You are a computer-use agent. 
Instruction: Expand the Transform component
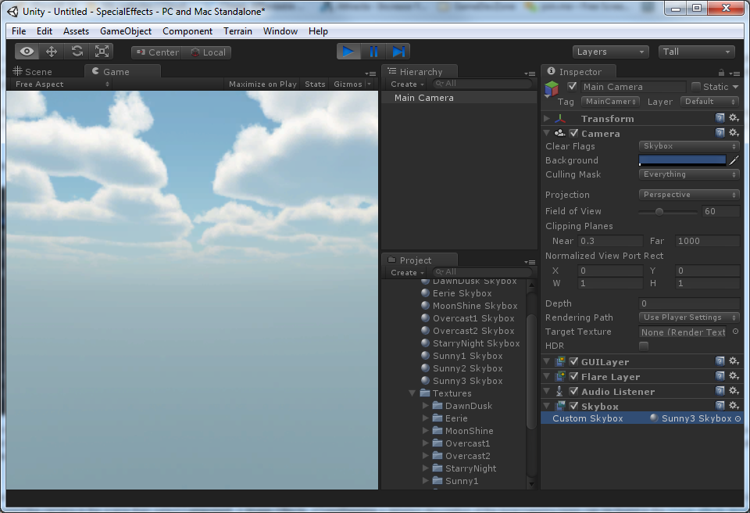point(547,118)
